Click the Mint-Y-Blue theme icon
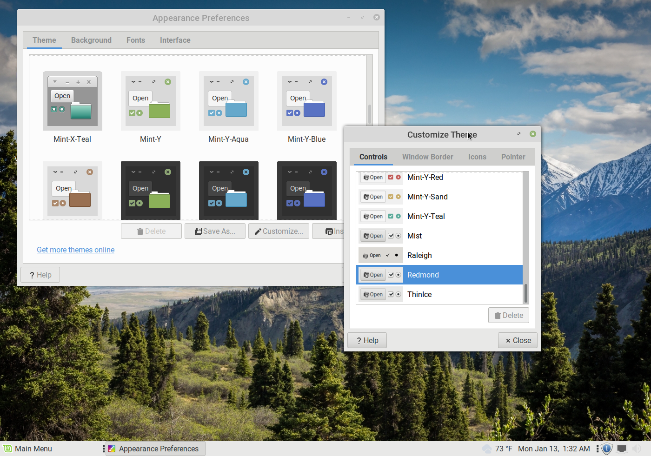This screenshot has height=456, width=651. click(x=306, y=101)
